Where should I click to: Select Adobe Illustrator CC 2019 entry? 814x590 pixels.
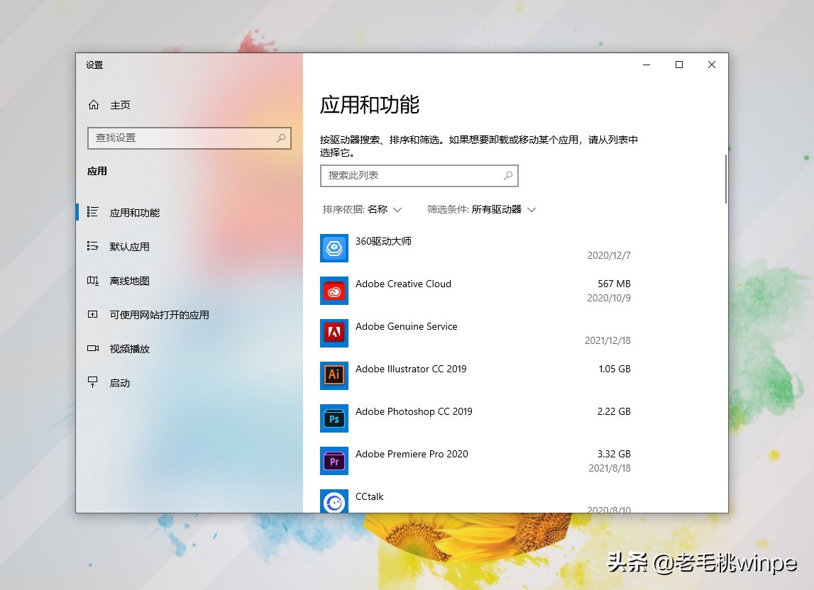(x=411, y=369)
